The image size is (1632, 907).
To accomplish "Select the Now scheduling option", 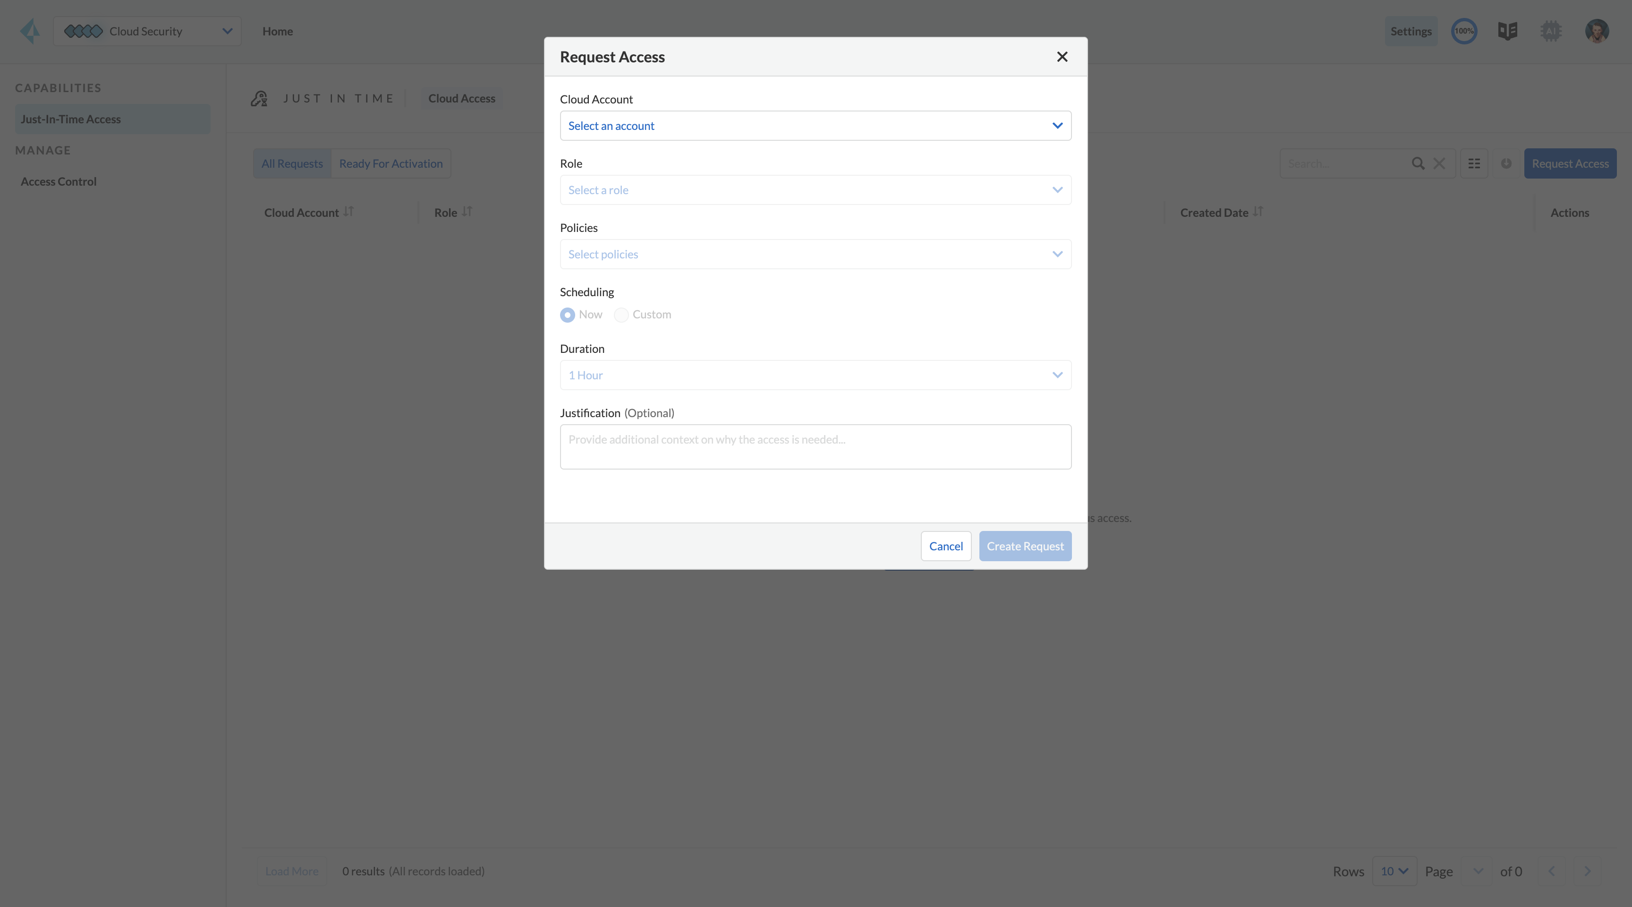I will click(x=567, y=314).
